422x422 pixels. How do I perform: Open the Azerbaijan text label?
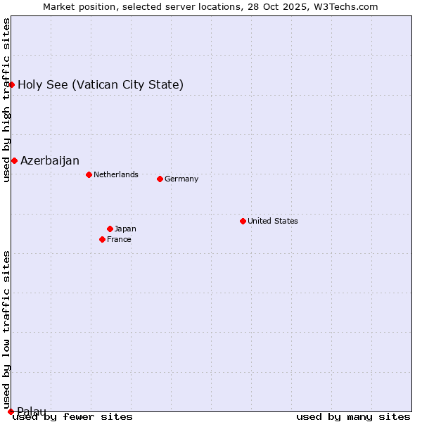[50, 161]
